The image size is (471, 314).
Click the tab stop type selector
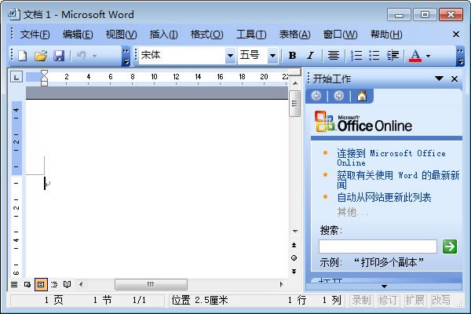16,77
